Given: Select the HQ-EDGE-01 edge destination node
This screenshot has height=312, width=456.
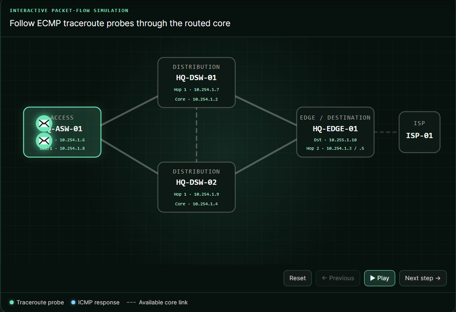Looking at the screenshot, I should 335,132.
